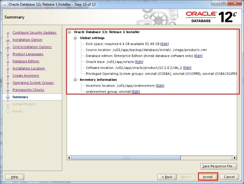The width and height of the screenshot is (244, 184).
Task: Open the Database Edition step
Action: pos(26,61)
